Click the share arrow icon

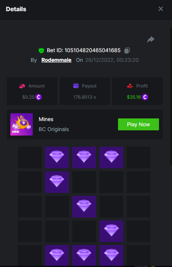coord(151,39)
